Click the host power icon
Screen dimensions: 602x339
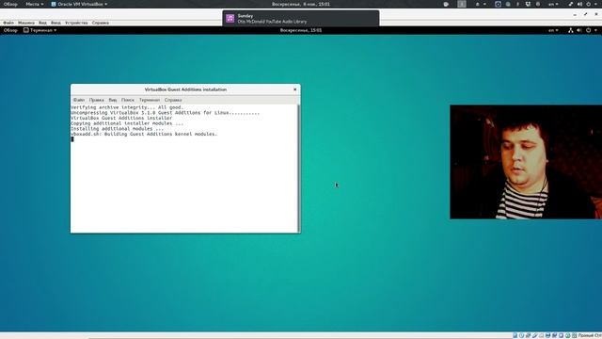click(589, 4)
